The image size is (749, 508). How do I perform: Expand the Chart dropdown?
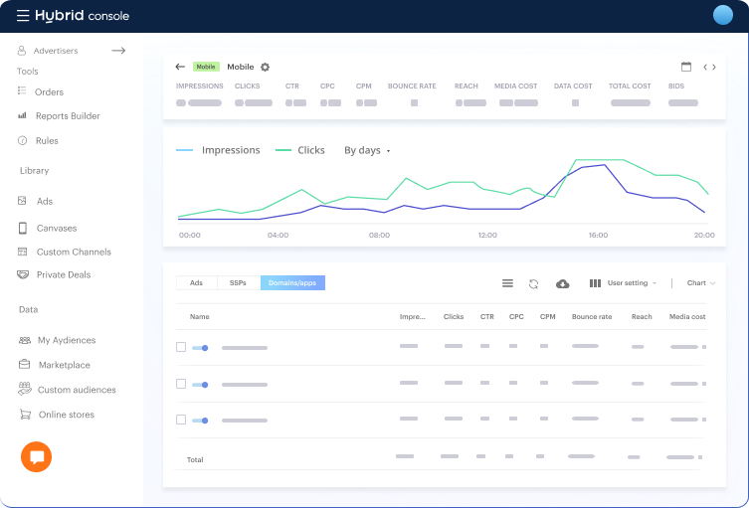pos(700,283)
